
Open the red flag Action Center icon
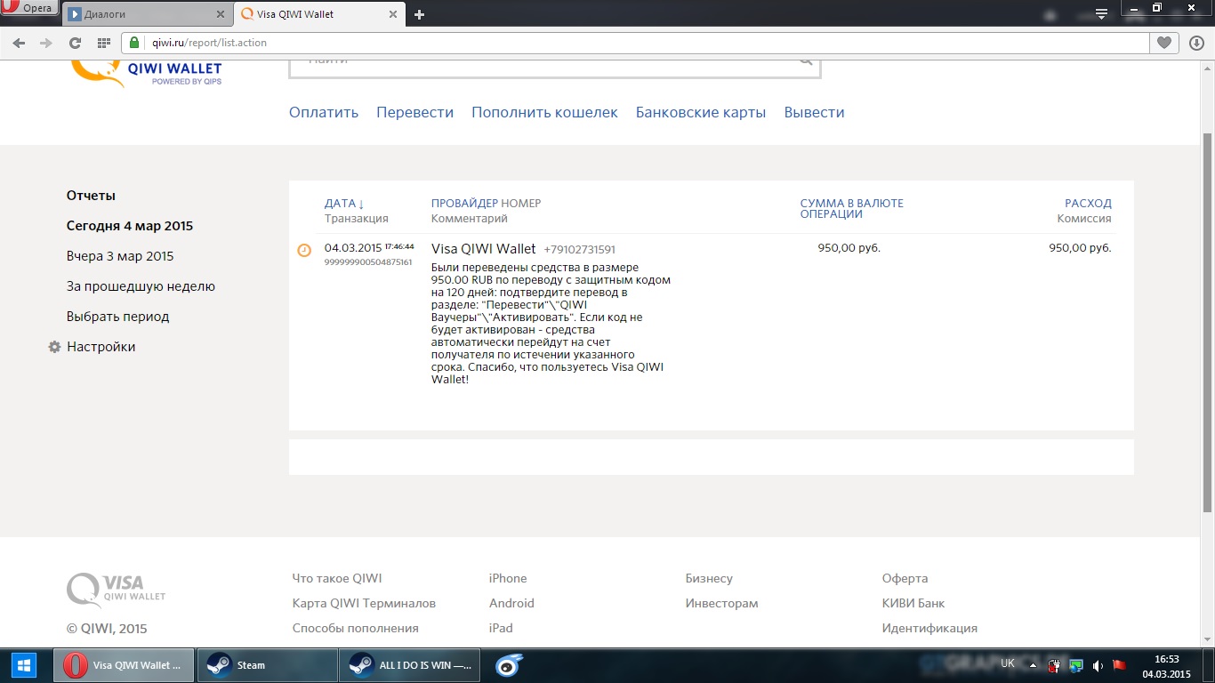coord(1119,665)
